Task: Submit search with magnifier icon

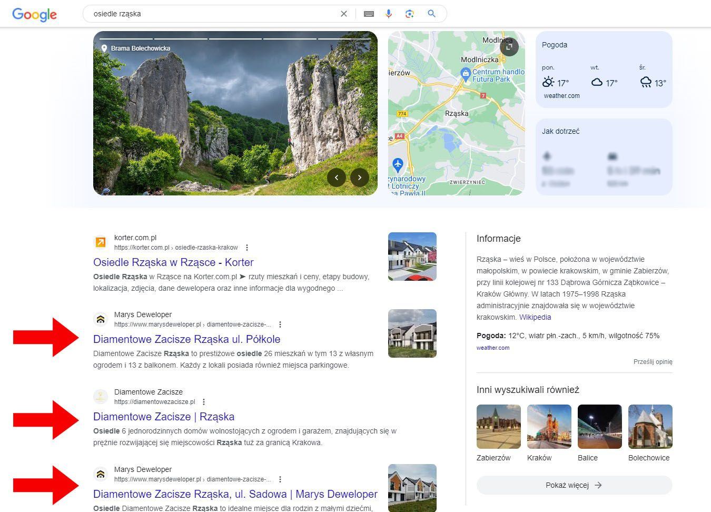Action: click(432, 14)
